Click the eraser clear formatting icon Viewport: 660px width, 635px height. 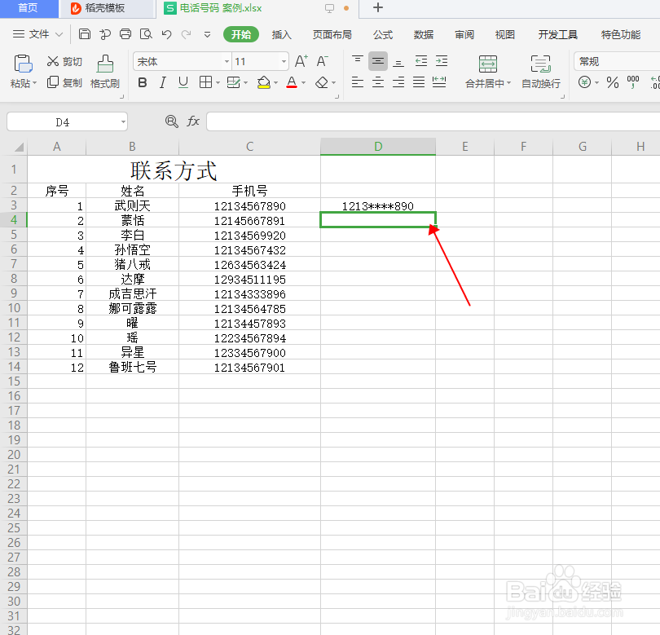(x=322, y=82)
